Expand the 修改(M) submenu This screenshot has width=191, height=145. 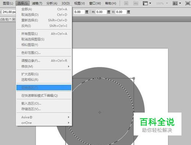tap(44, 66)
